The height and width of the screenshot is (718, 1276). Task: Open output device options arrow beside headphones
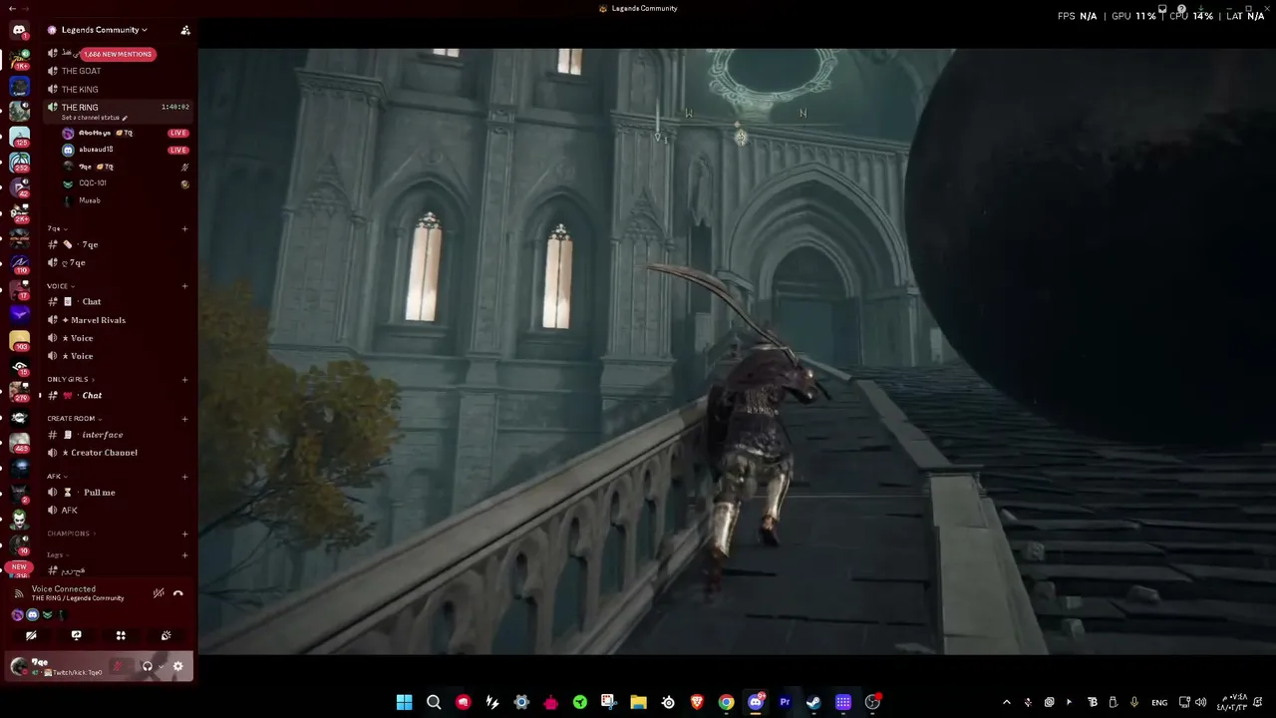coord(160,666)
